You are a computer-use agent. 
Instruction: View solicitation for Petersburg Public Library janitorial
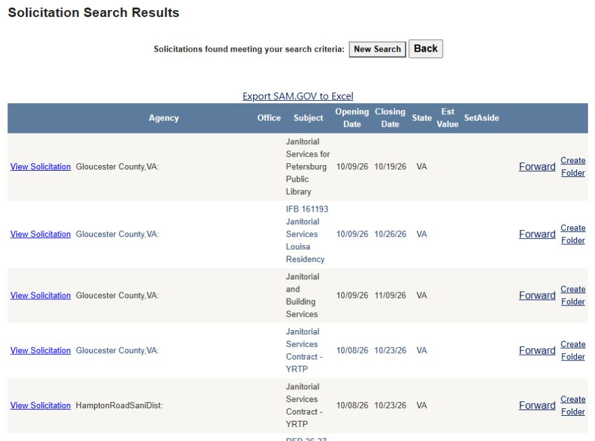[40, 167]
